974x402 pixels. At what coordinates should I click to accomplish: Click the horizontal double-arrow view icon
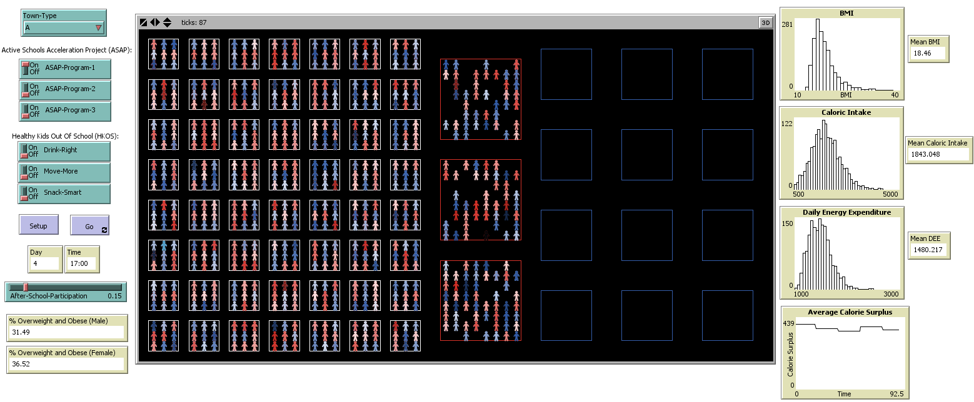click(155, 22)
